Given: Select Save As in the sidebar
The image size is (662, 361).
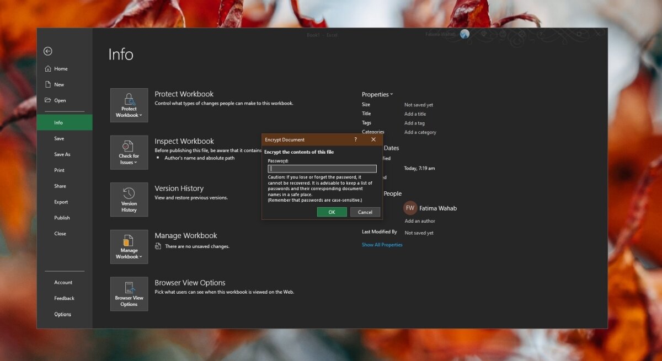Looking at the screenshot, I should point(62,155).
